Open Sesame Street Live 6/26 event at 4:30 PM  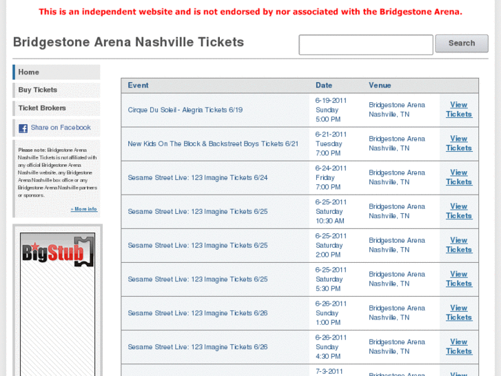pyautogui.click(x=198, y=347)
